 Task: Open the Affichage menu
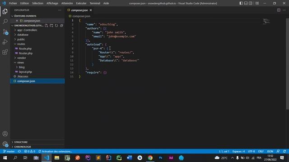(52, 3)
